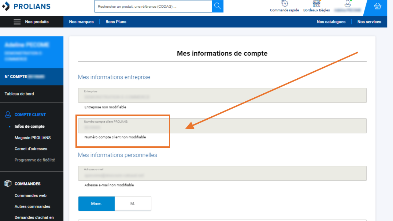Click 'Mes informations de compte' title
Screen dimensions: 393x221
222,53
